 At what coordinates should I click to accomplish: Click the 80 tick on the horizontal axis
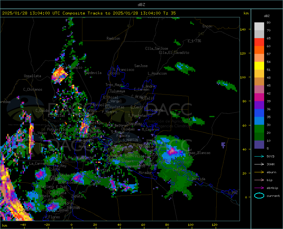coord(167,225)
